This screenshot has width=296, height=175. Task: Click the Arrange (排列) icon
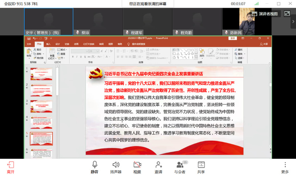click(x=202, y=51)
